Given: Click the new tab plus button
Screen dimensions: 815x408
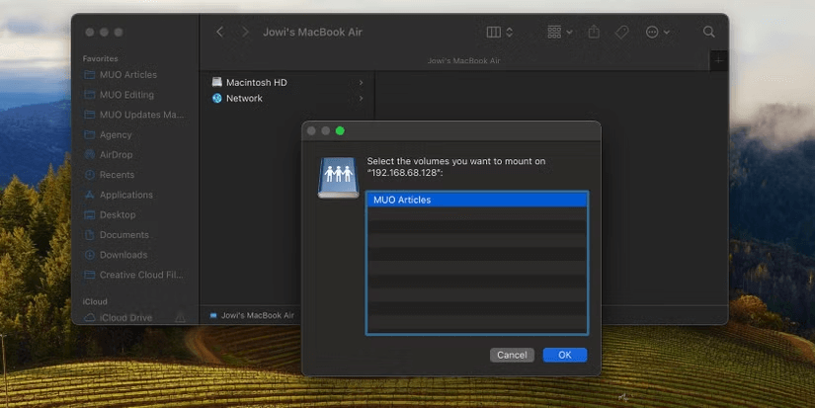Looking at the screenshot, I should (x=718, y=60).
